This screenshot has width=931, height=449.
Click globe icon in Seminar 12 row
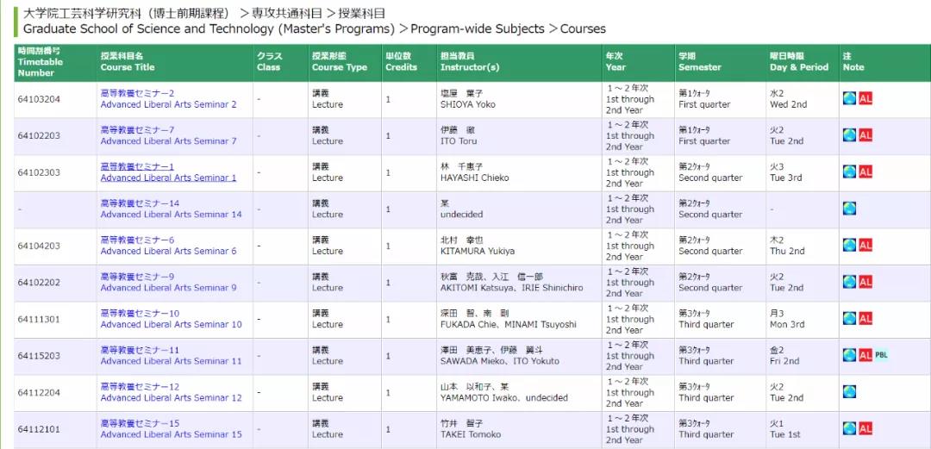point(849,391)
